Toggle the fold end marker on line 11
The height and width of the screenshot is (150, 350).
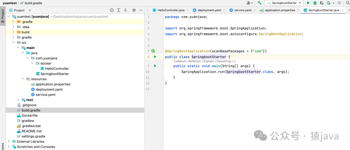(x=164, y=78)
